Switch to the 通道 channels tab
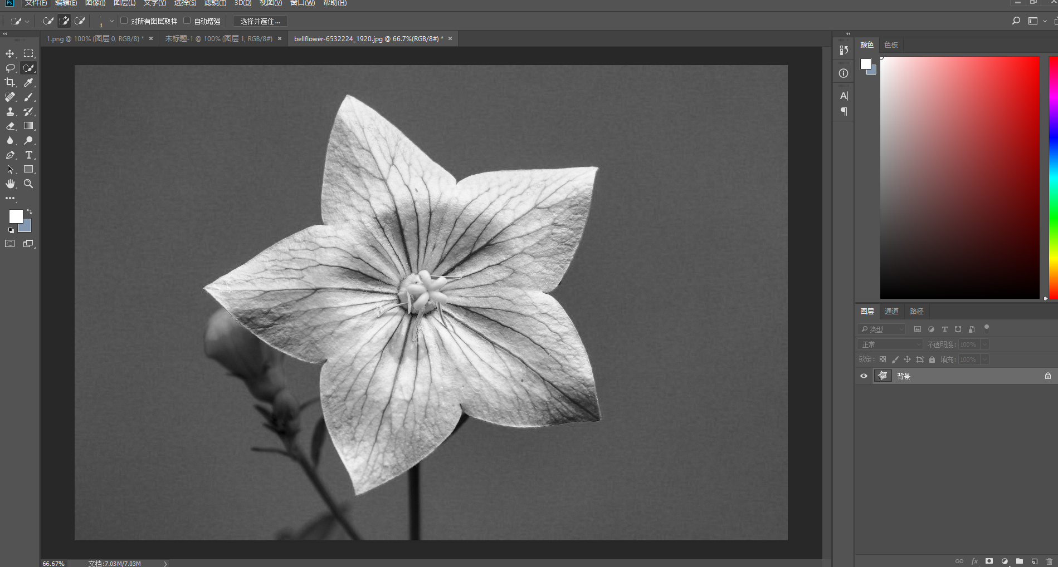The image size is (1058, 567). click(891, 311)
